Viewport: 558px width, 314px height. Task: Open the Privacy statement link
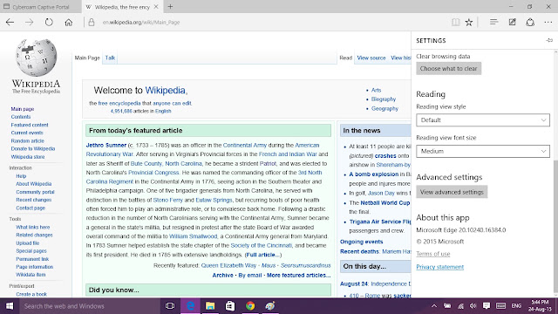(x=439, y=267)
